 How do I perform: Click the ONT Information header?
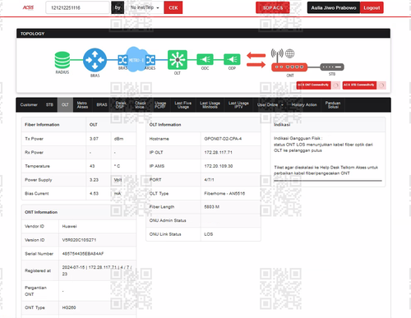tap(41, 212)
